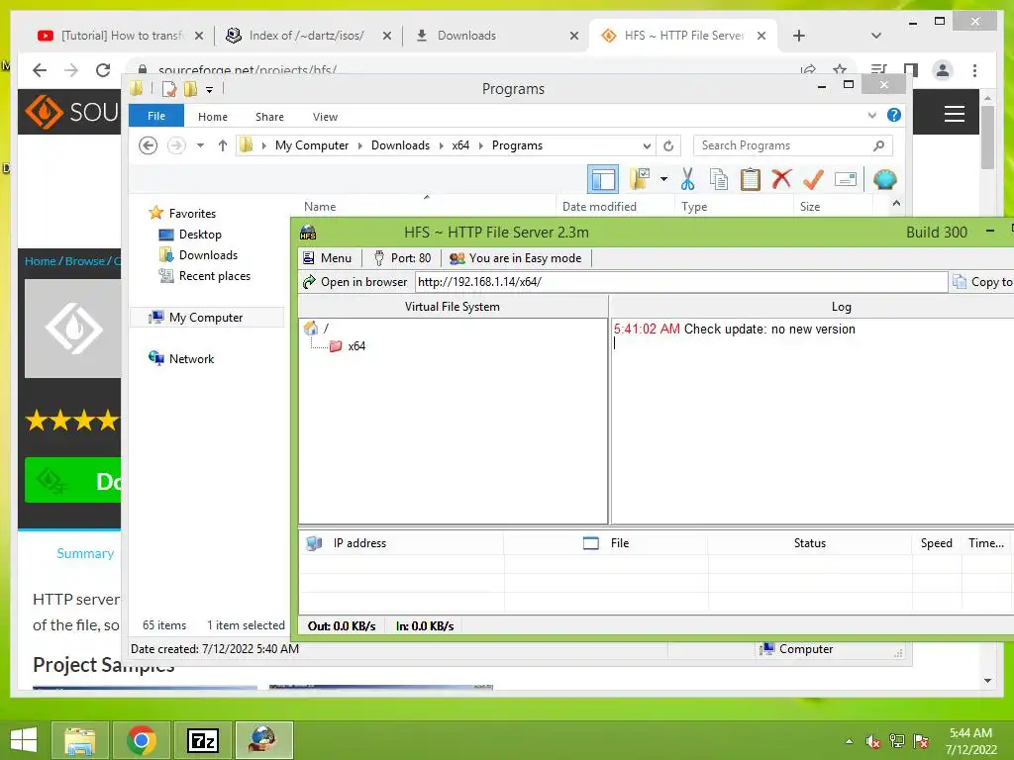Image resolution: width=1014 pixels, height=760 pixels.
Task: Click the Port: 80 button in HFS
Action: [402, 258]
